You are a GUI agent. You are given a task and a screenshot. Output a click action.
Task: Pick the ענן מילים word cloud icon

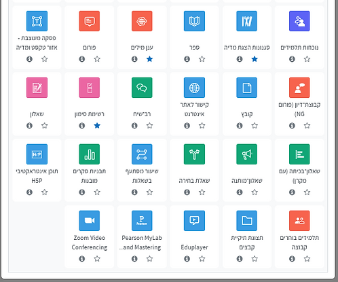click(142, 21)
